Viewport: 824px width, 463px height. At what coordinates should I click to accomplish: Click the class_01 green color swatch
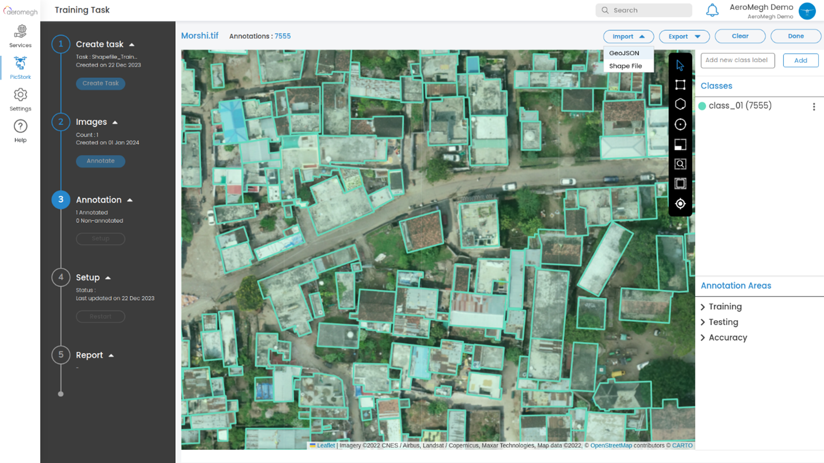(702, 106)
